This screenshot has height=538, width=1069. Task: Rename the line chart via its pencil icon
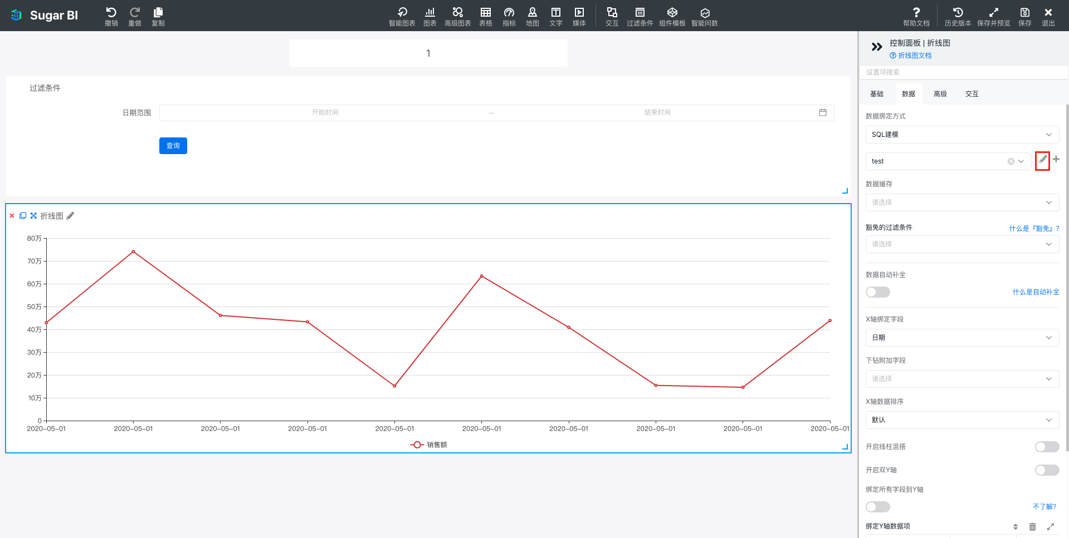coord(70,216)
